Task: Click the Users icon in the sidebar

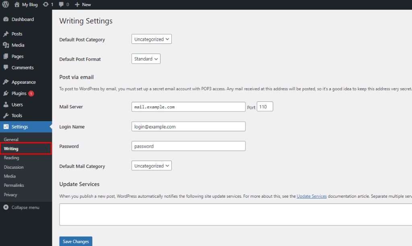Action: [6, 104]
